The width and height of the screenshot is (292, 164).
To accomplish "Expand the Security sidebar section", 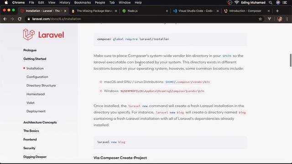I will 29,148.
